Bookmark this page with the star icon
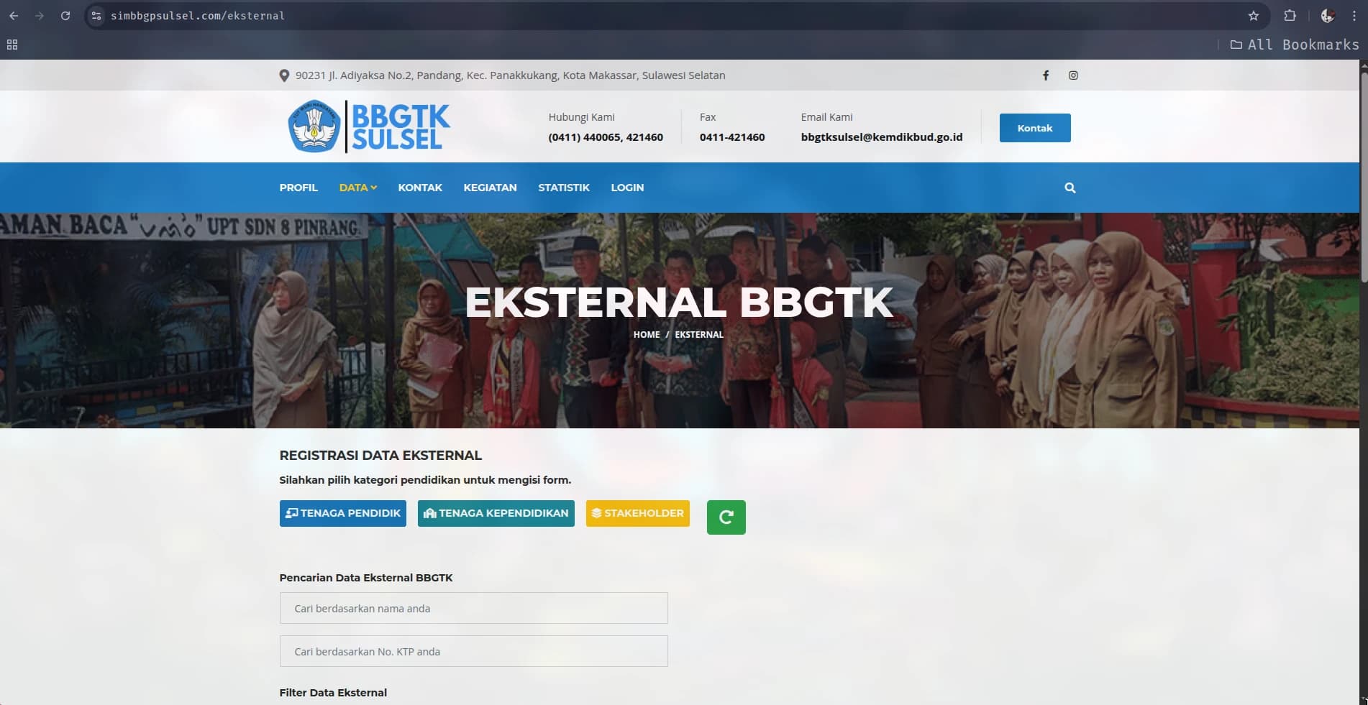Viewport: 1368px width, 705px height. pyautogui.click(x=1253, y=15)
